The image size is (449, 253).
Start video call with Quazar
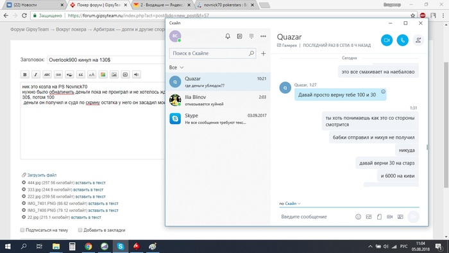click(387, 40)
